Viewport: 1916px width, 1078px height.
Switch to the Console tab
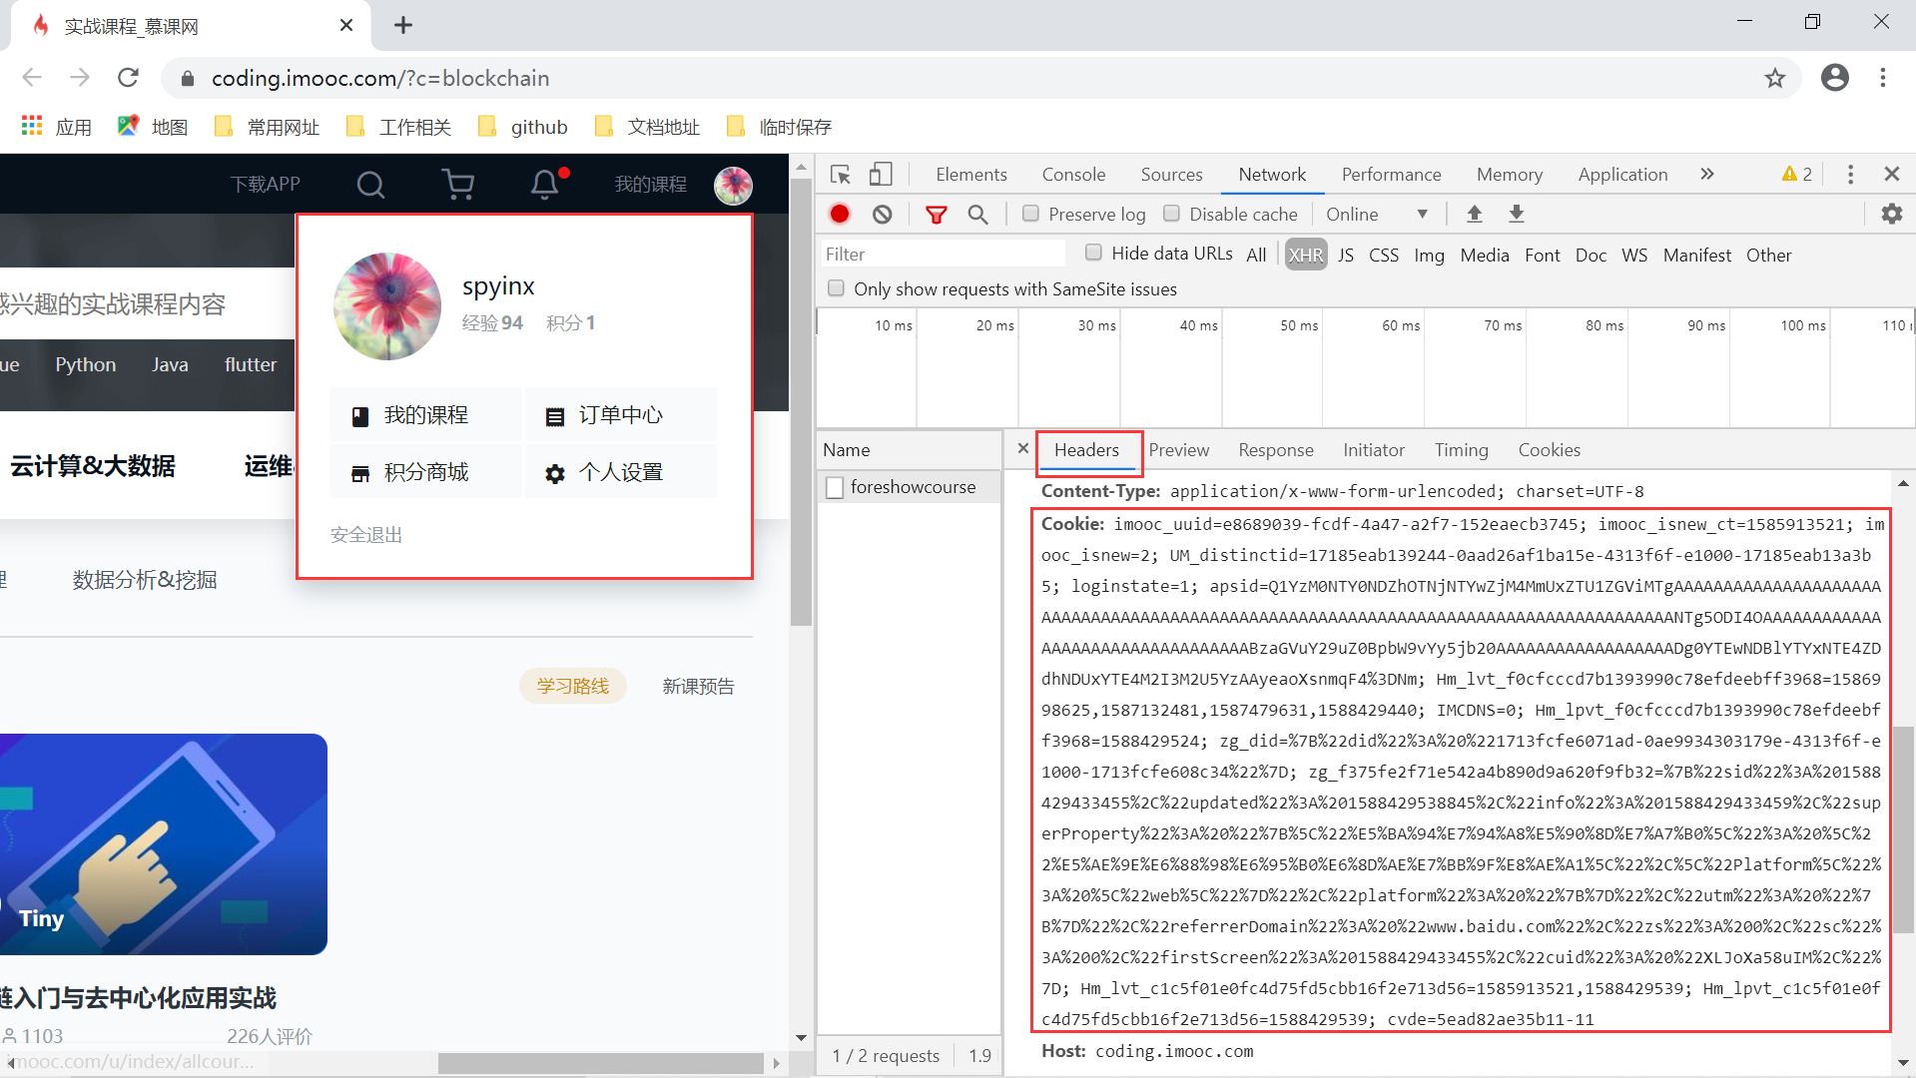[1073, 175]
